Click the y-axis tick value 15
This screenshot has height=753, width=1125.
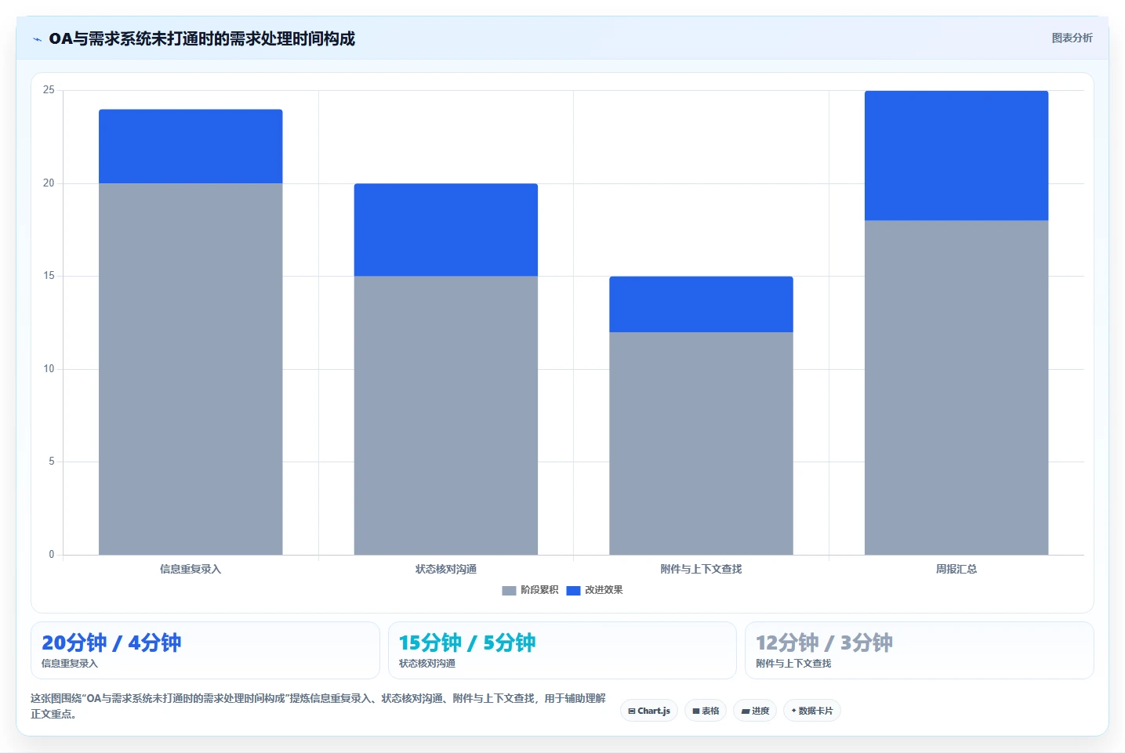tap(49, 276)
